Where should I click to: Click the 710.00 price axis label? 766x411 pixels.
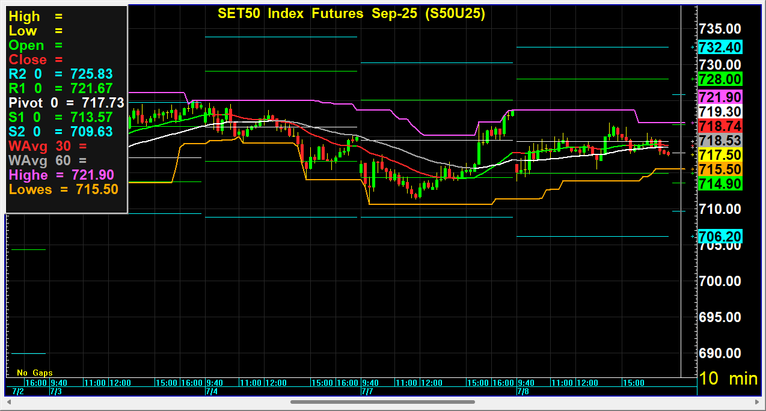720,209
